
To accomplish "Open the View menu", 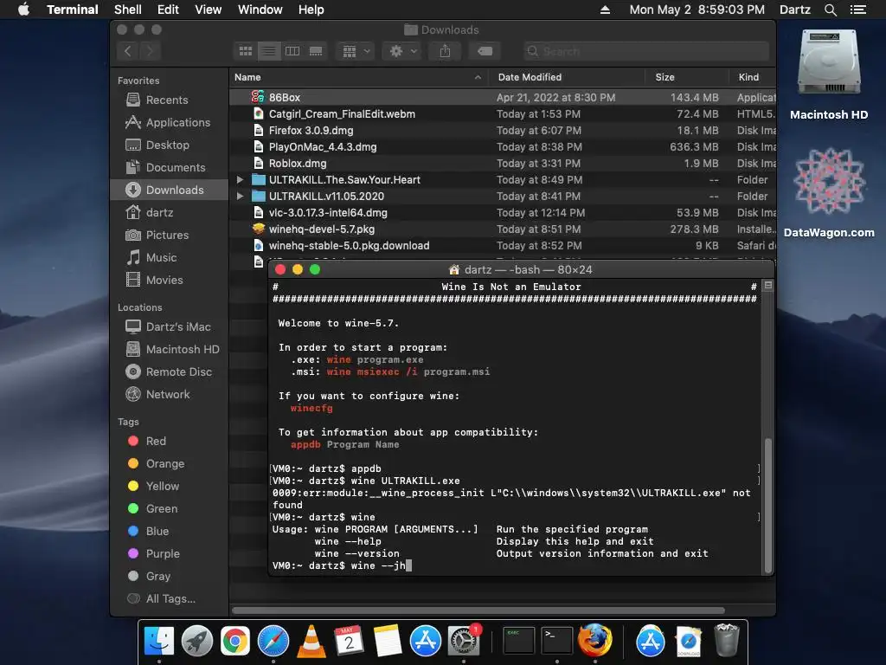I will point(208,10).
